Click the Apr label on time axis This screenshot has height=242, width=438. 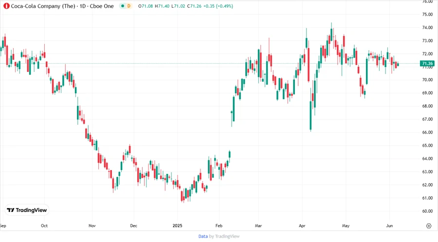tap(302, 225)
